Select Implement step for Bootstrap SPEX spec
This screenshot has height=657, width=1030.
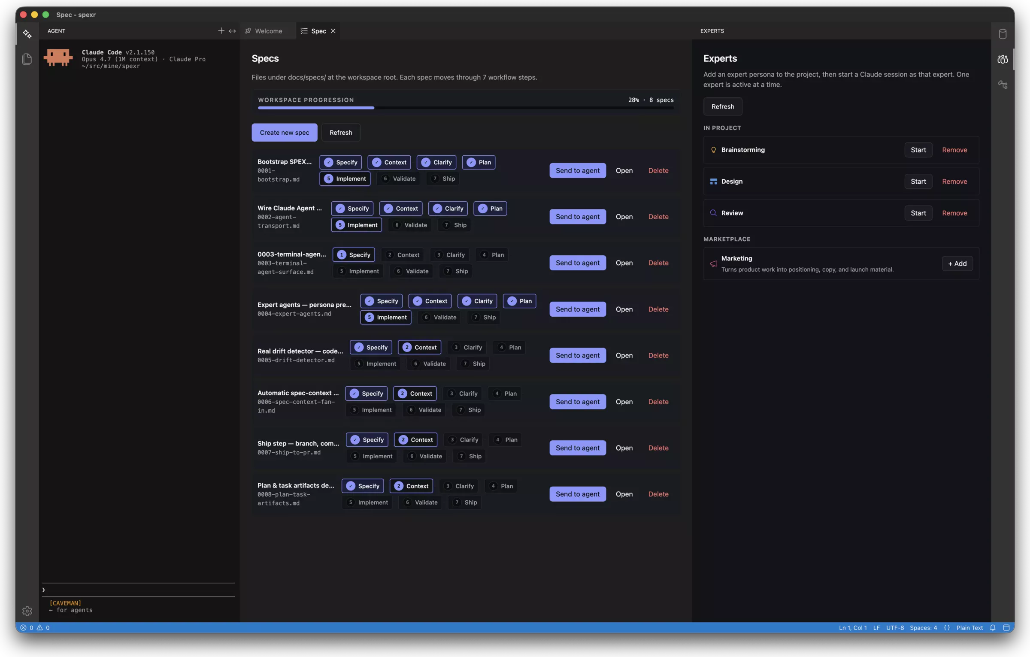pyautogui.click(x=345, y=179)
